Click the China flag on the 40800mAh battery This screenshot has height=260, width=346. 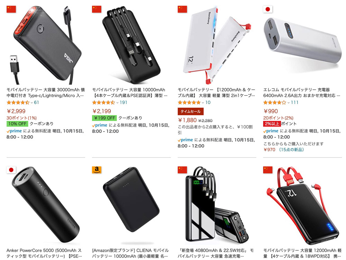point(182,170)
